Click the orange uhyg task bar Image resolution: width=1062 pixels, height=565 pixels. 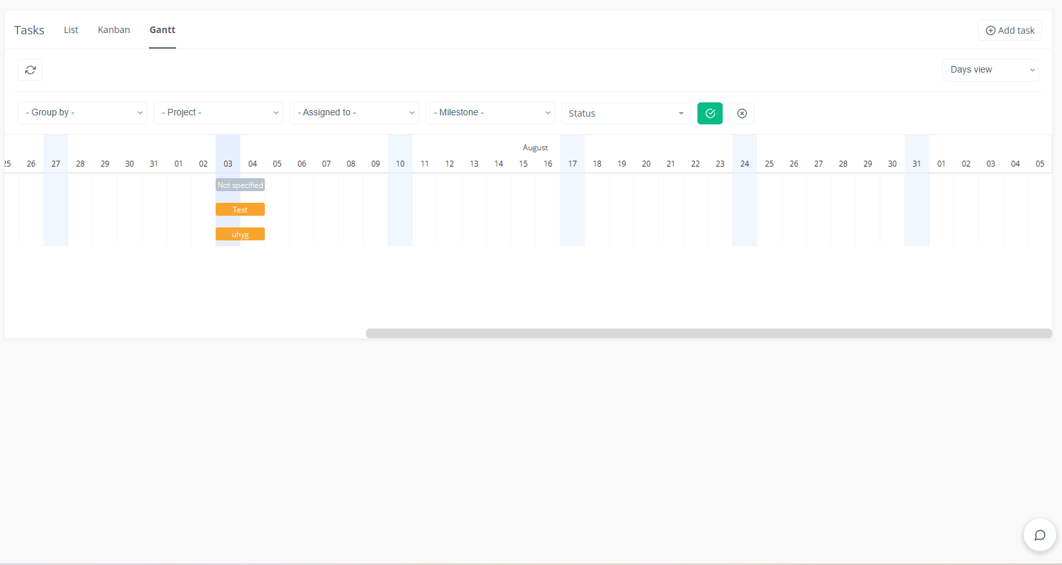pyautogui.click(x=240, y=234)
